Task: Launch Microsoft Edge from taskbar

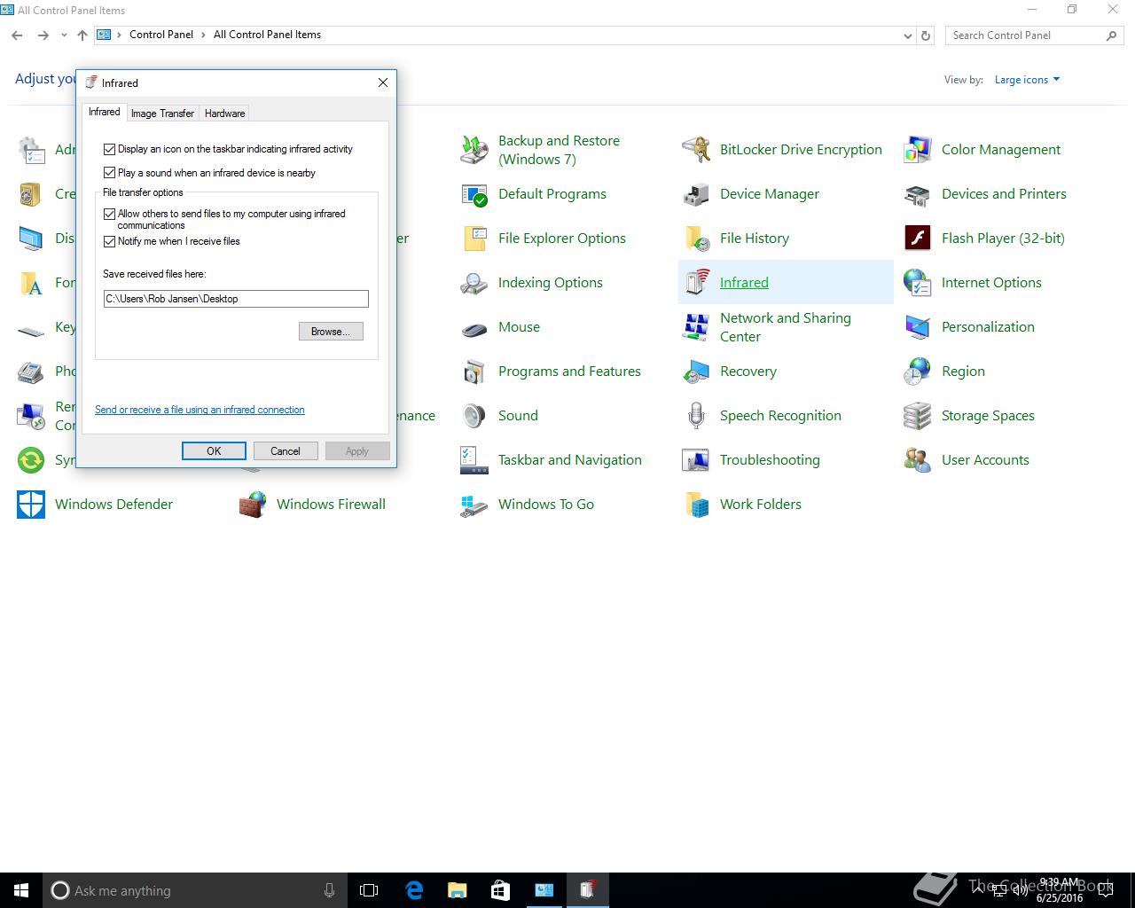Action: (414, 890)
